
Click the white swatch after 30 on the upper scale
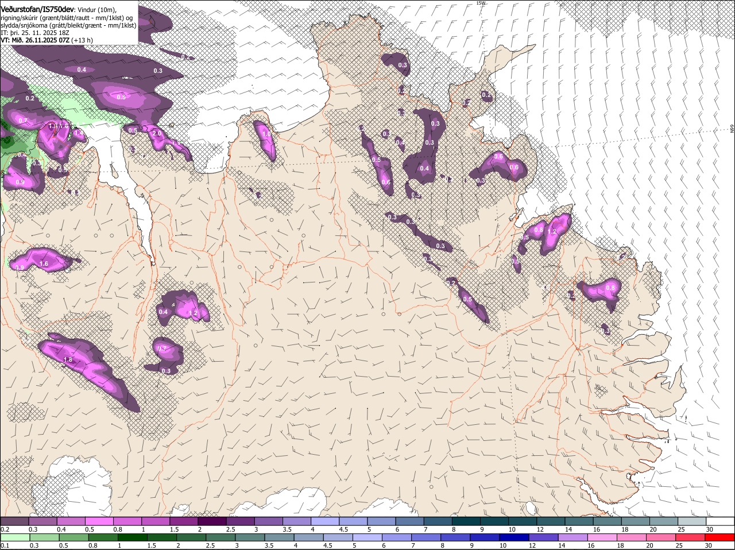[x=720, y=521]
